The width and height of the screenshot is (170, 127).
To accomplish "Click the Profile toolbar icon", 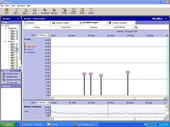I will pos(64,11).
